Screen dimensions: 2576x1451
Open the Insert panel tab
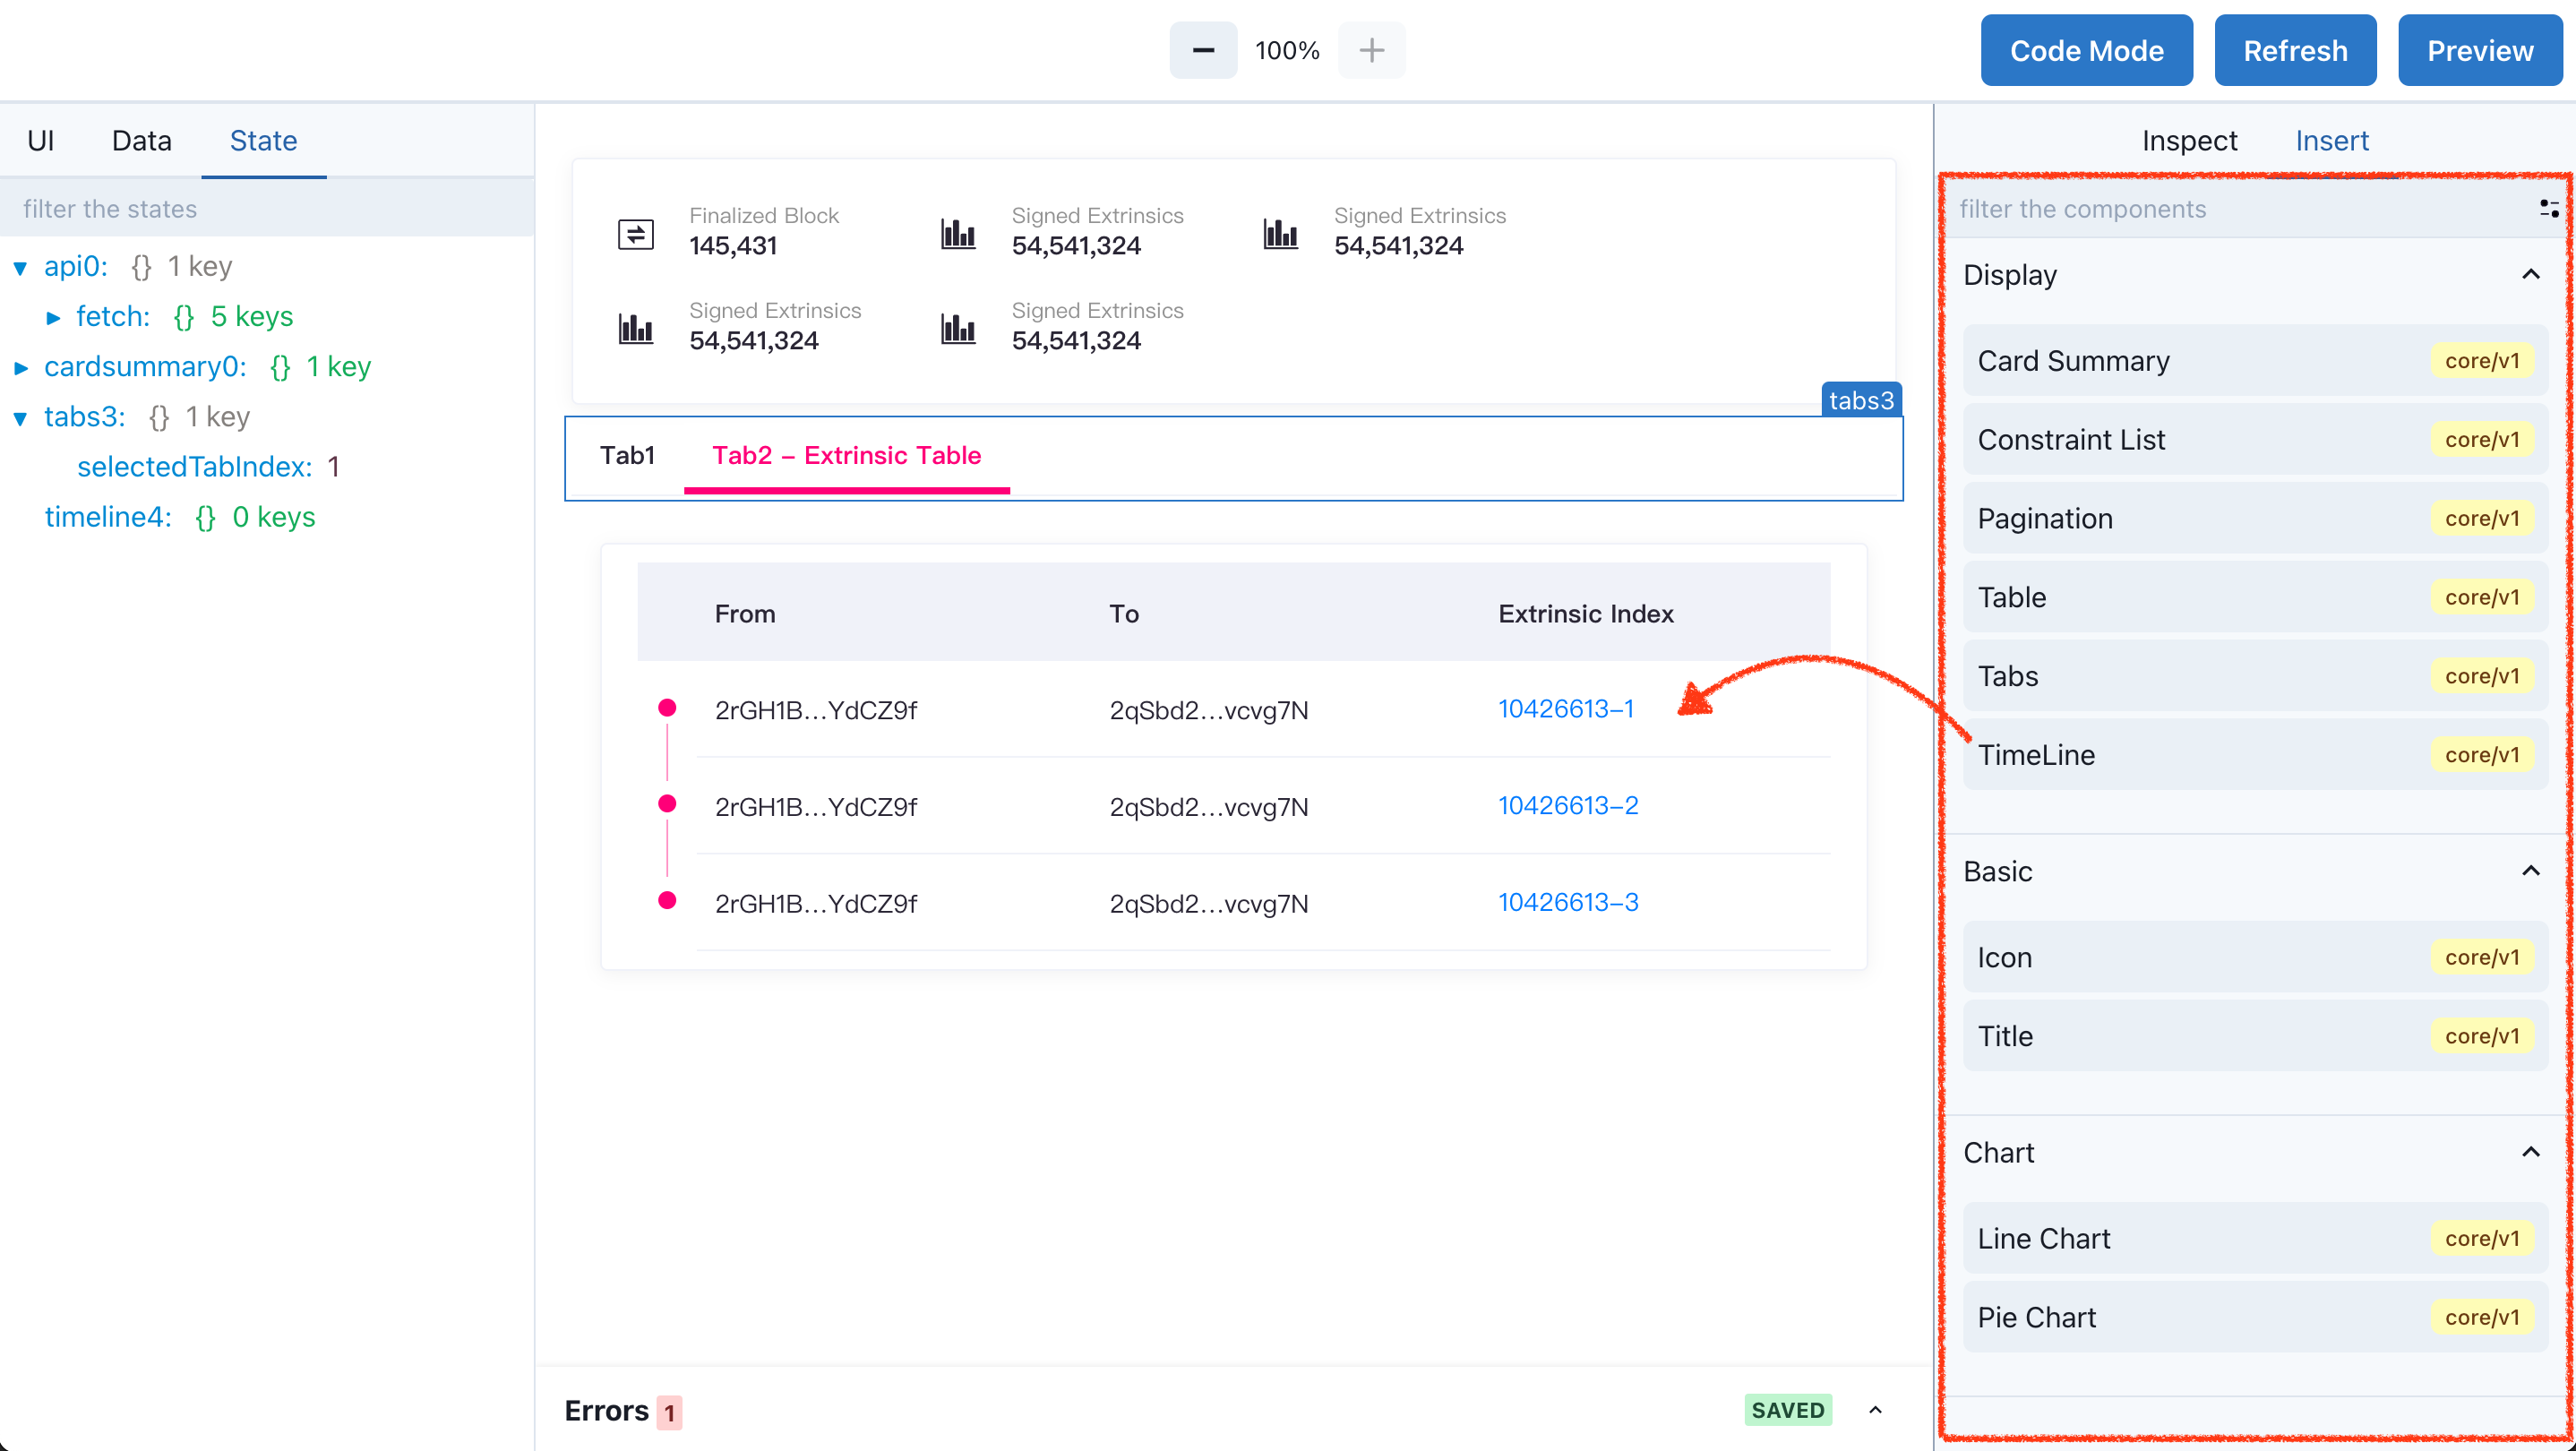point(2332,141)
